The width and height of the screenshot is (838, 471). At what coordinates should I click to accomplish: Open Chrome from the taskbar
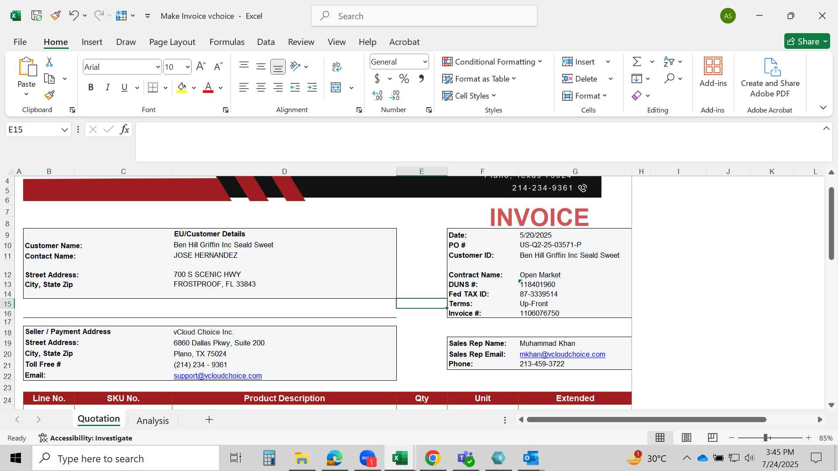tap(433, 458)
